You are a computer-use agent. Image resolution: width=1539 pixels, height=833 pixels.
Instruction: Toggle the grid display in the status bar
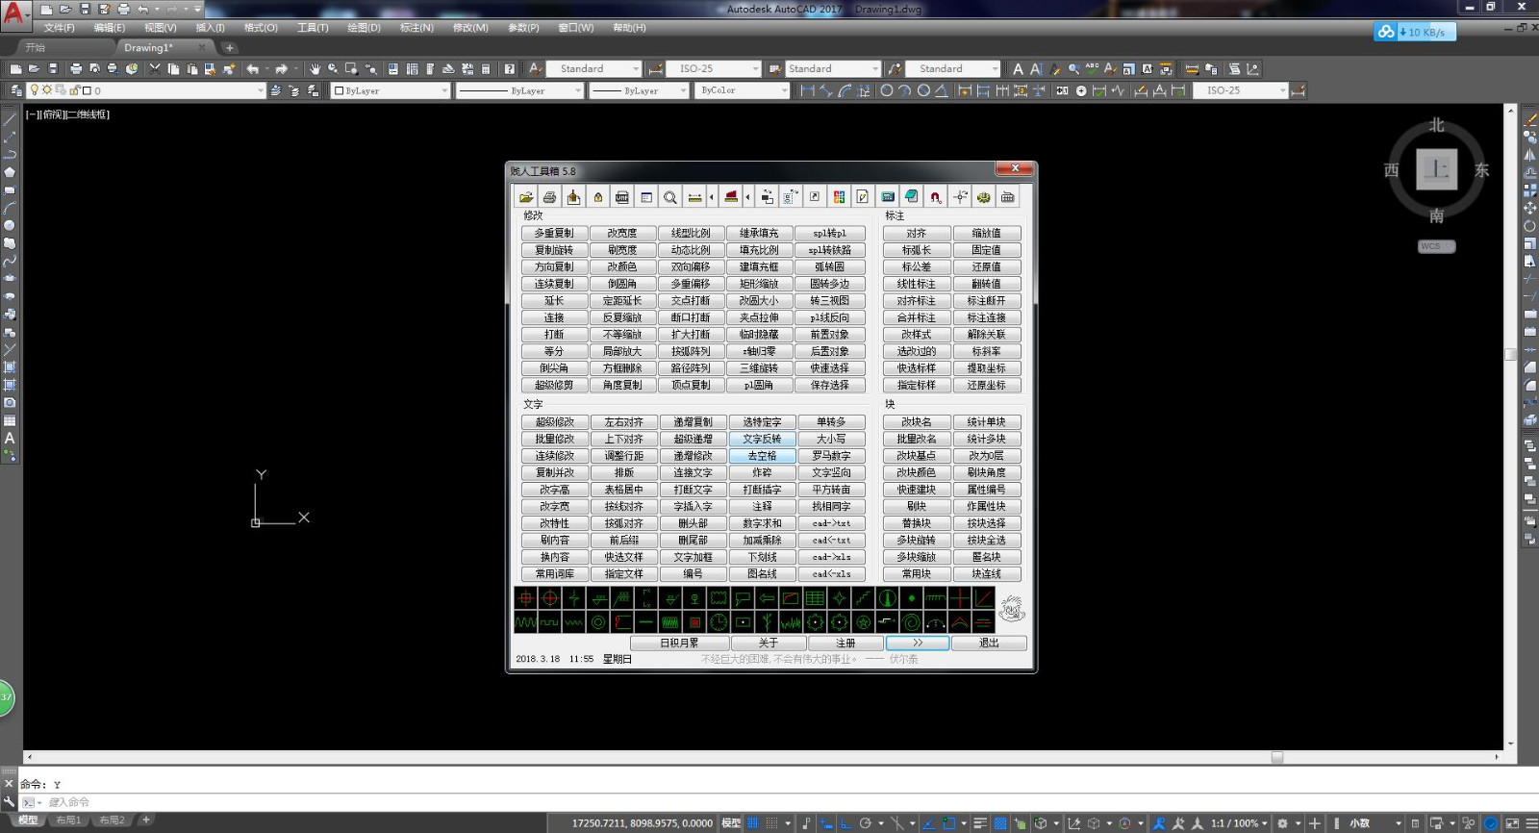tap(753, 823)
